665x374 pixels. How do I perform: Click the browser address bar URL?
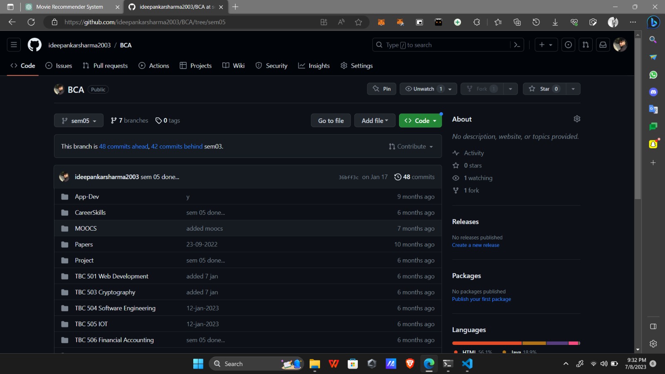(145, 22)
